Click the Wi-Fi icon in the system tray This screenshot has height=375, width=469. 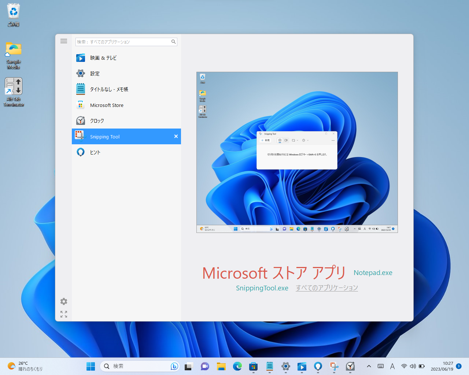pos(404,366)
